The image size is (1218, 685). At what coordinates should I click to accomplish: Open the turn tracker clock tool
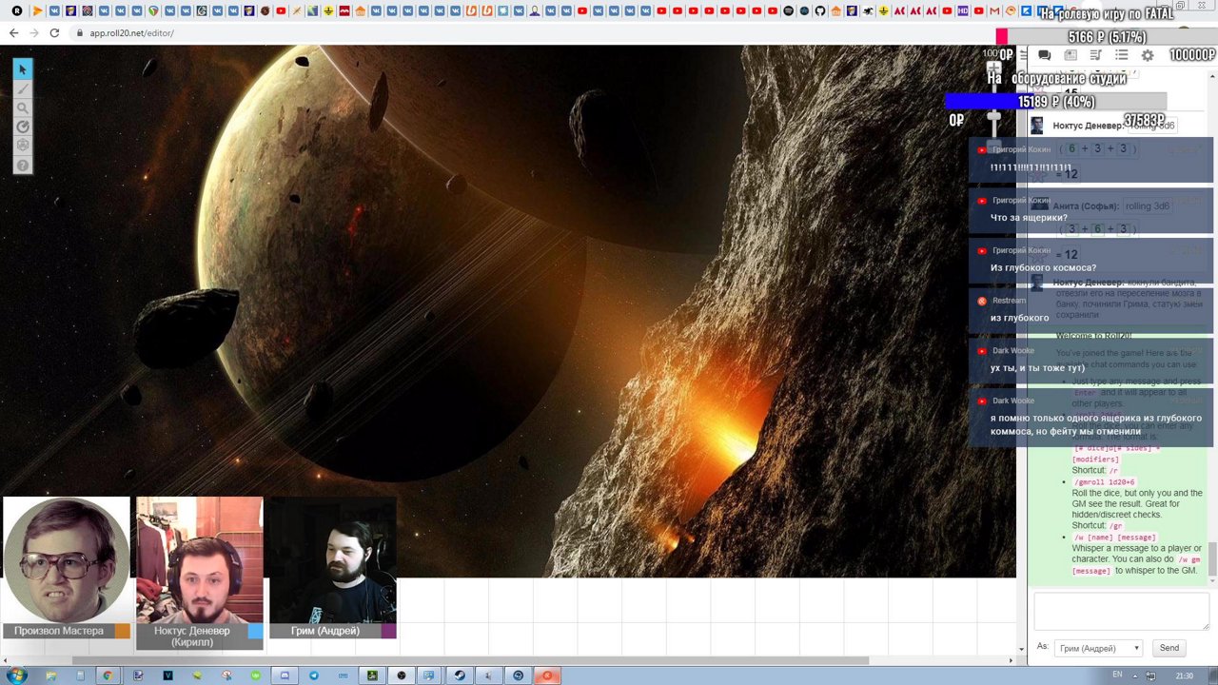pyautogui.click(x=23, y=127)
